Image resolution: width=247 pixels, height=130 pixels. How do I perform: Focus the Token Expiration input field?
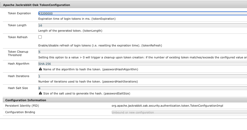(x=142, y=13)
